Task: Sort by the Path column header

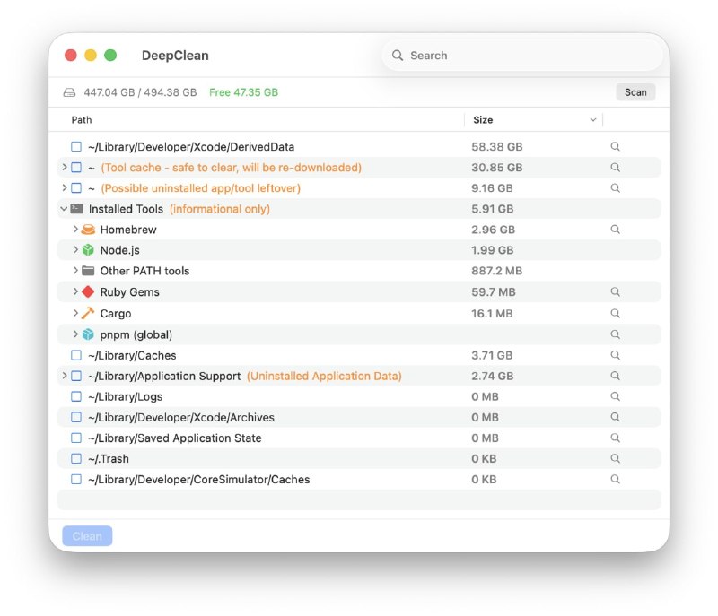Action: point(82,120)
